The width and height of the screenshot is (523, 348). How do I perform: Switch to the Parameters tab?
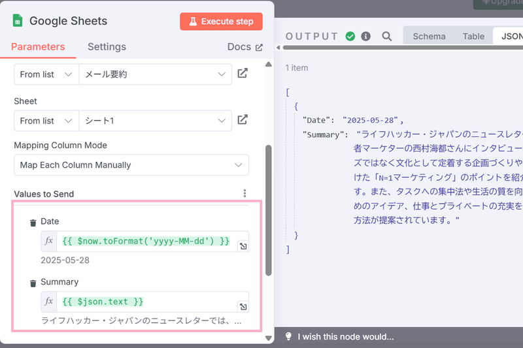[x=38, y=46]
